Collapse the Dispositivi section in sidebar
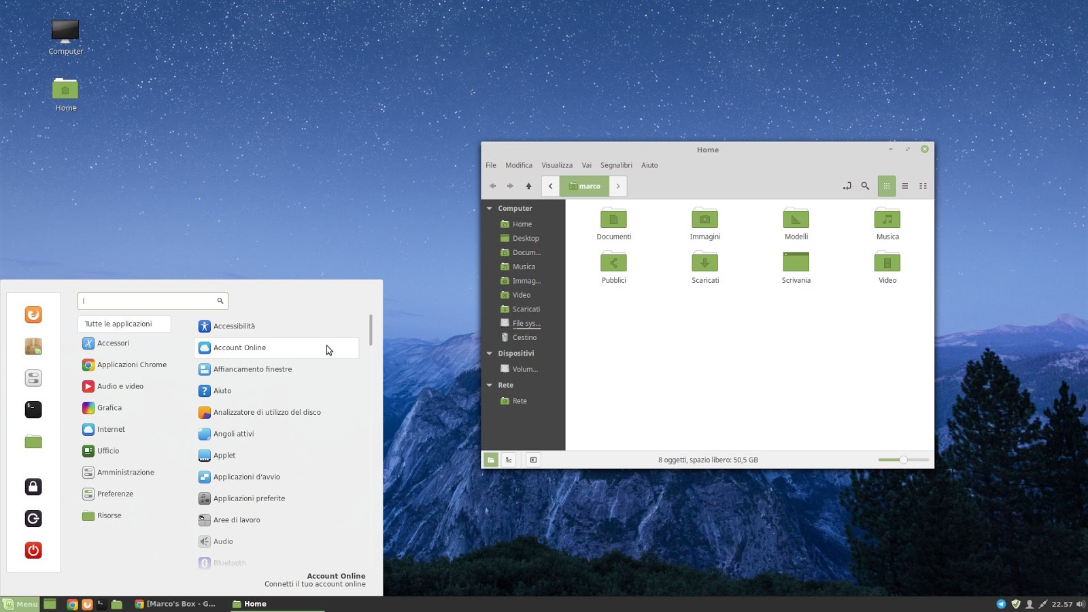The height and width of the screenshot is (612, 1088). tap(489, 353)
